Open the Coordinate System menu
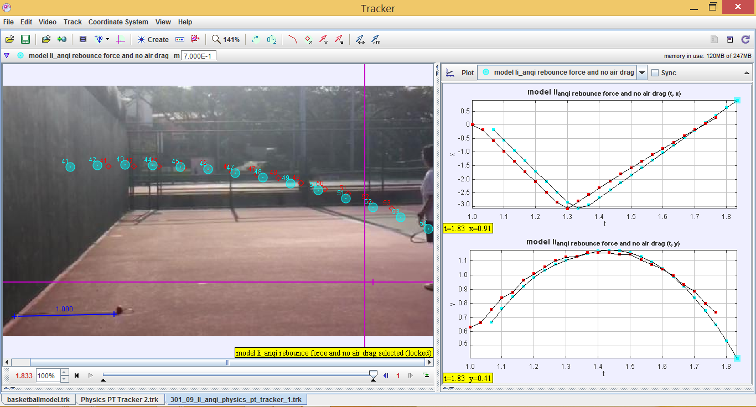 pos(118,22)
